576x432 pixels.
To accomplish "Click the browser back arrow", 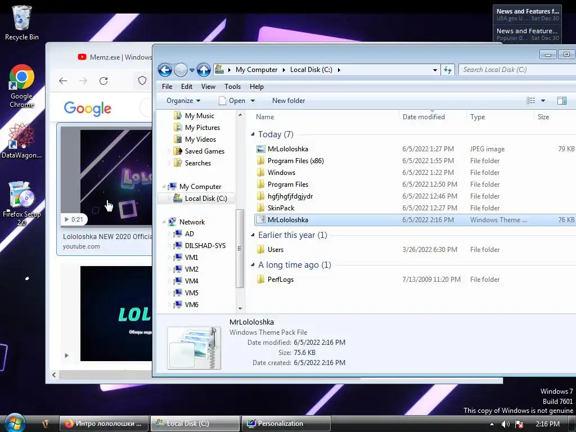I will tap(63, 81).
